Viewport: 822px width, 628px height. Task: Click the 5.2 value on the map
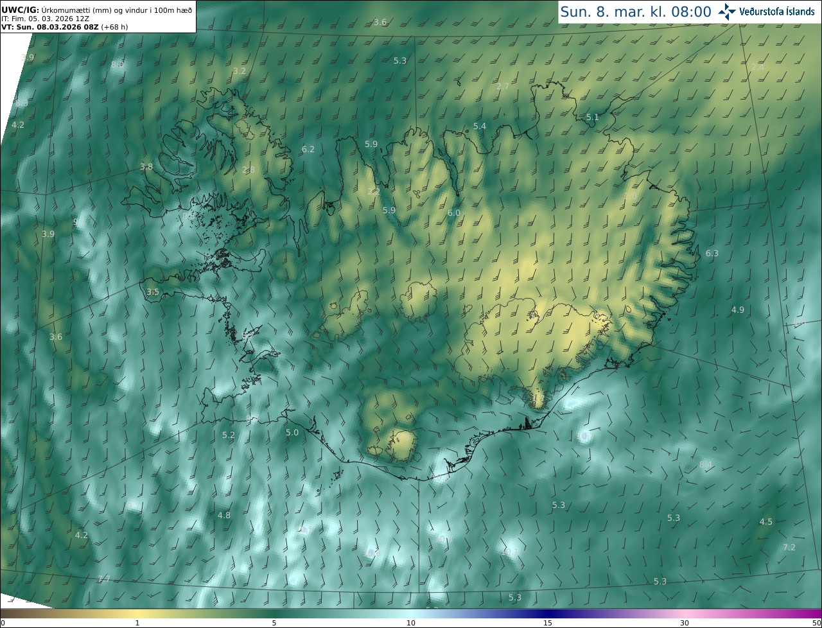[229, 435]
